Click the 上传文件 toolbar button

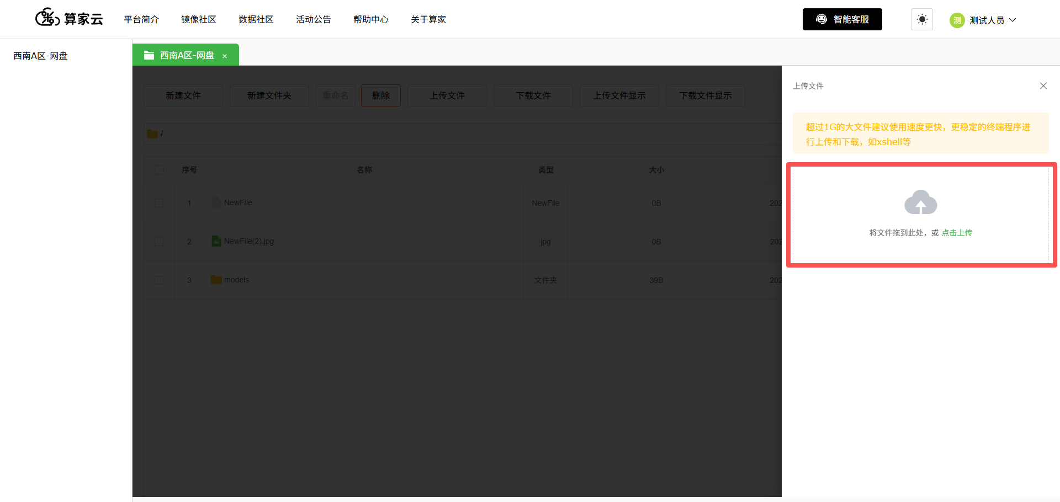[447, 95]
